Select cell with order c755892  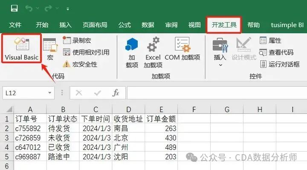coord(30,129)
